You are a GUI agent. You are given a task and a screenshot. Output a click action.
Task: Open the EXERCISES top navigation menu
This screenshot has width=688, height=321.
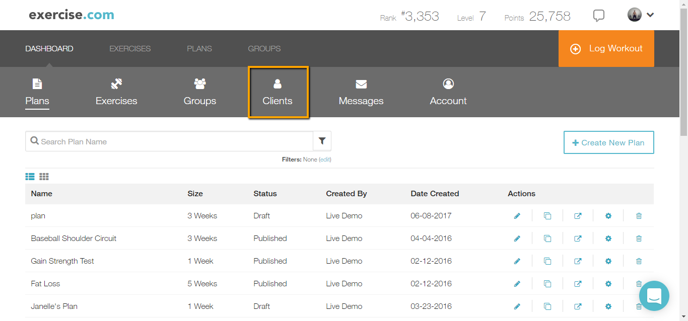(130, 49)
